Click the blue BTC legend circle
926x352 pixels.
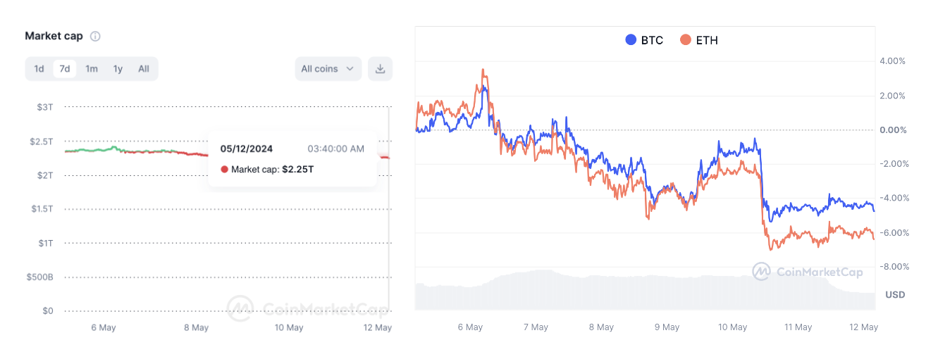click(x=631, y=40)
